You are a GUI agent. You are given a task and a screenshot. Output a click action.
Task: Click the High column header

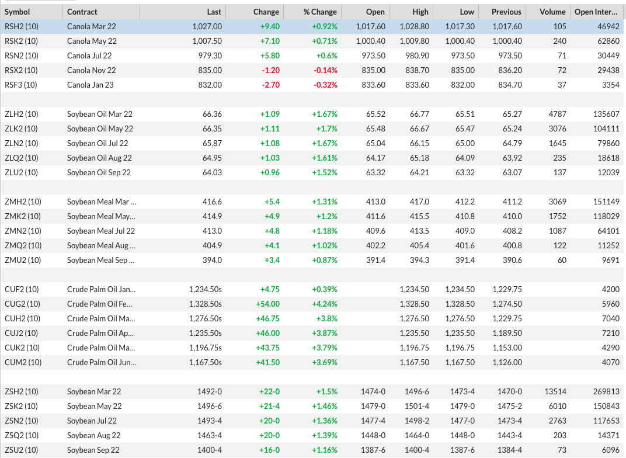420,12
